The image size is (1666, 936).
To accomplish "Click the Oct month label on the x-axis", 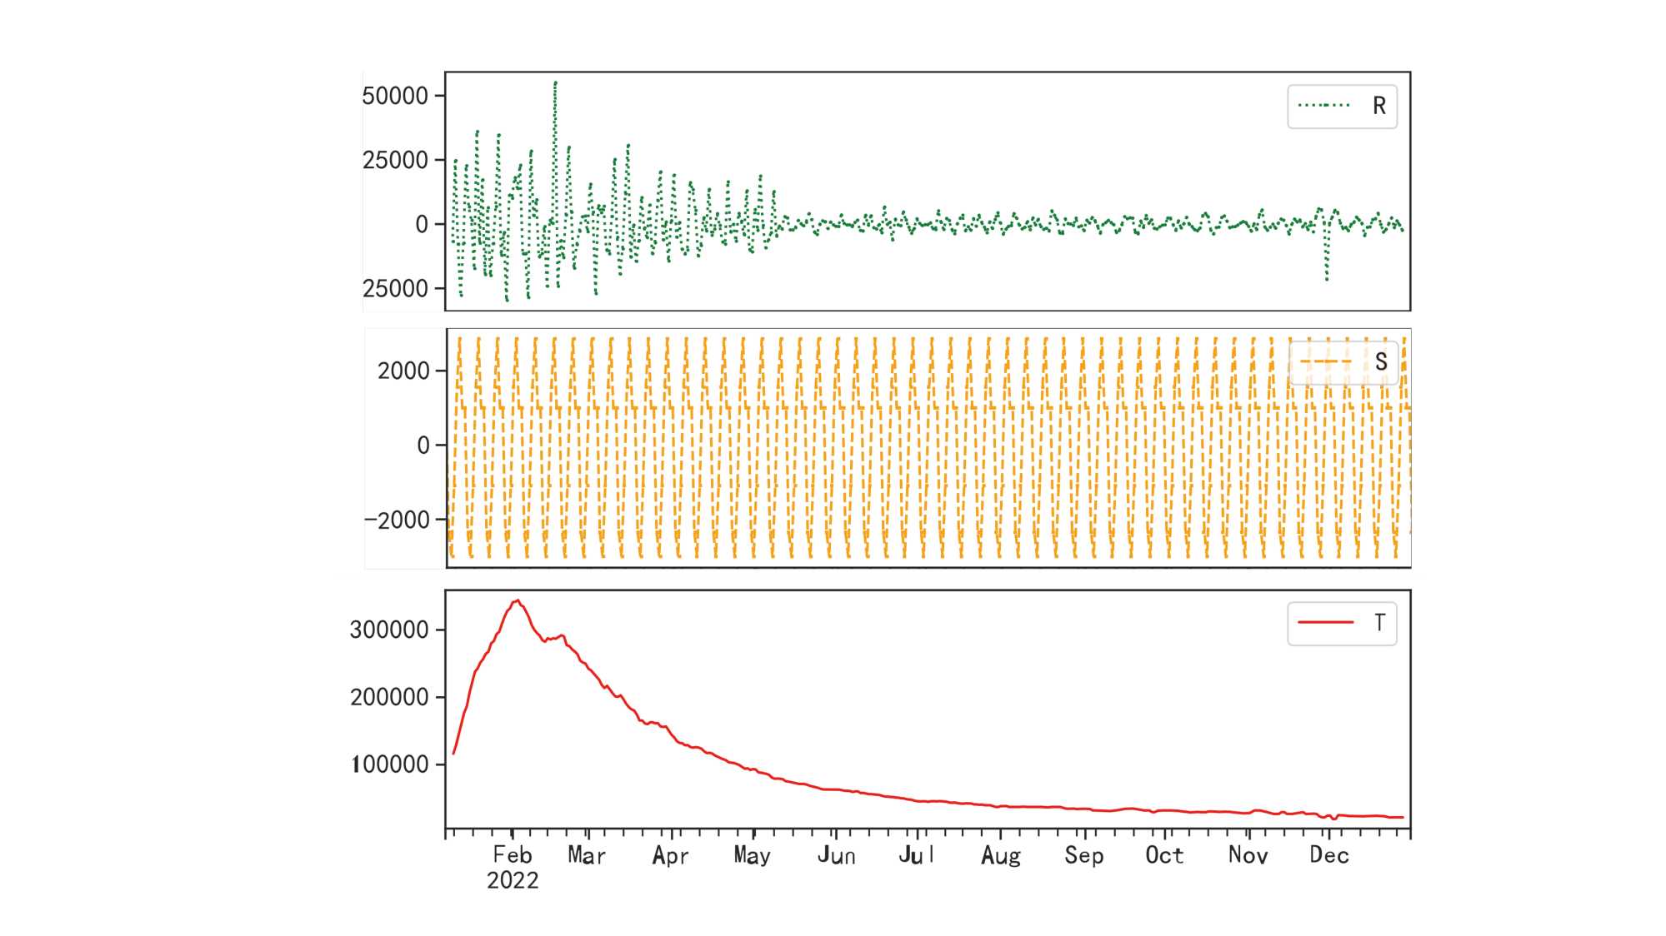I will 1163,855.
